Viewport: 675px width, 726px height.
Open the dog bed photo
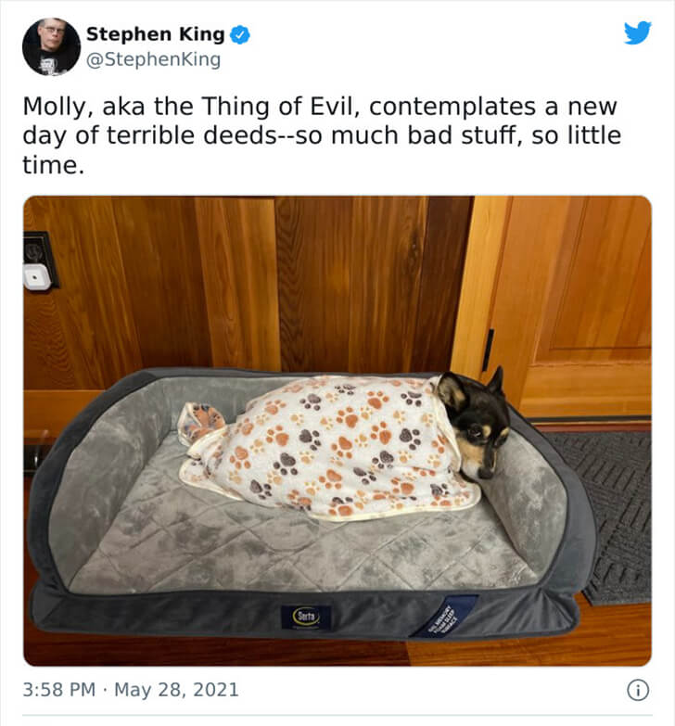point(337,431)
